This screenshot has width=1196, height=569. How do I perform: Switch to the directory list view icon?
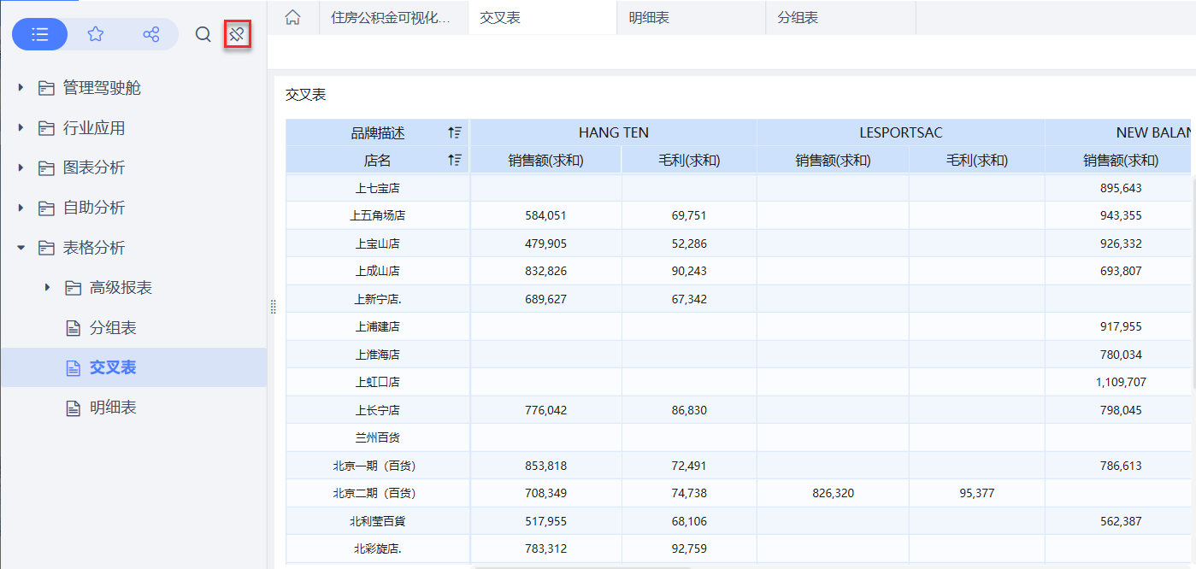(39, 34)
